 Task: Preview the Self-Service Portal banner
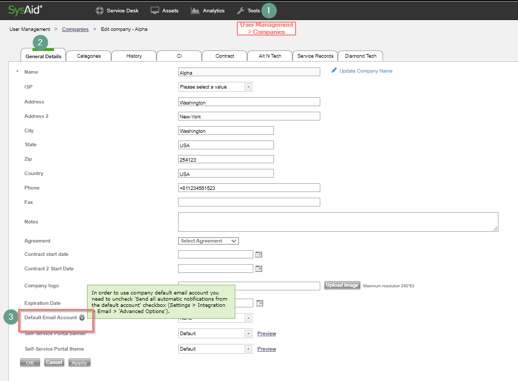click(x=267, y=334)
